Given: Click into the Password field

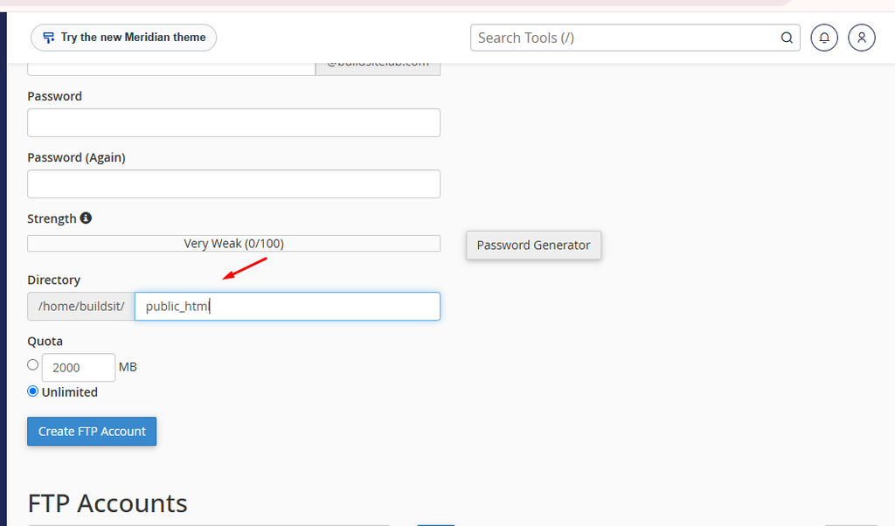Looking at the screenshot, I should 233,122.
